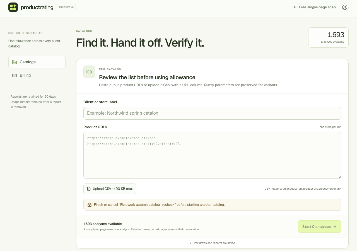Focus the Client or store label field
The width and height of the screenshot is (357, 251).
(212, 113)
